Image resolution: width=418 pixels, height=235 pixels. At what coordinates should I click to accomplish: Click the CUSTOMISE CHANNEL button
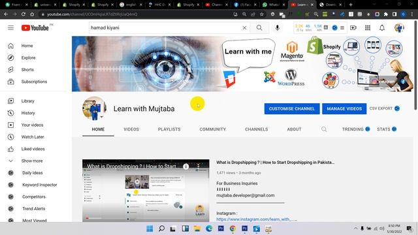pos(292,109)
